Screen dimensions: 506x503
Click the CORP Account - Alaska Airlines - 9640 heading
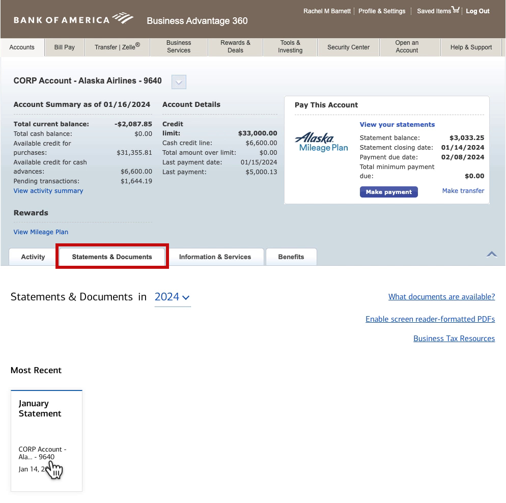(x=88, y=80)
